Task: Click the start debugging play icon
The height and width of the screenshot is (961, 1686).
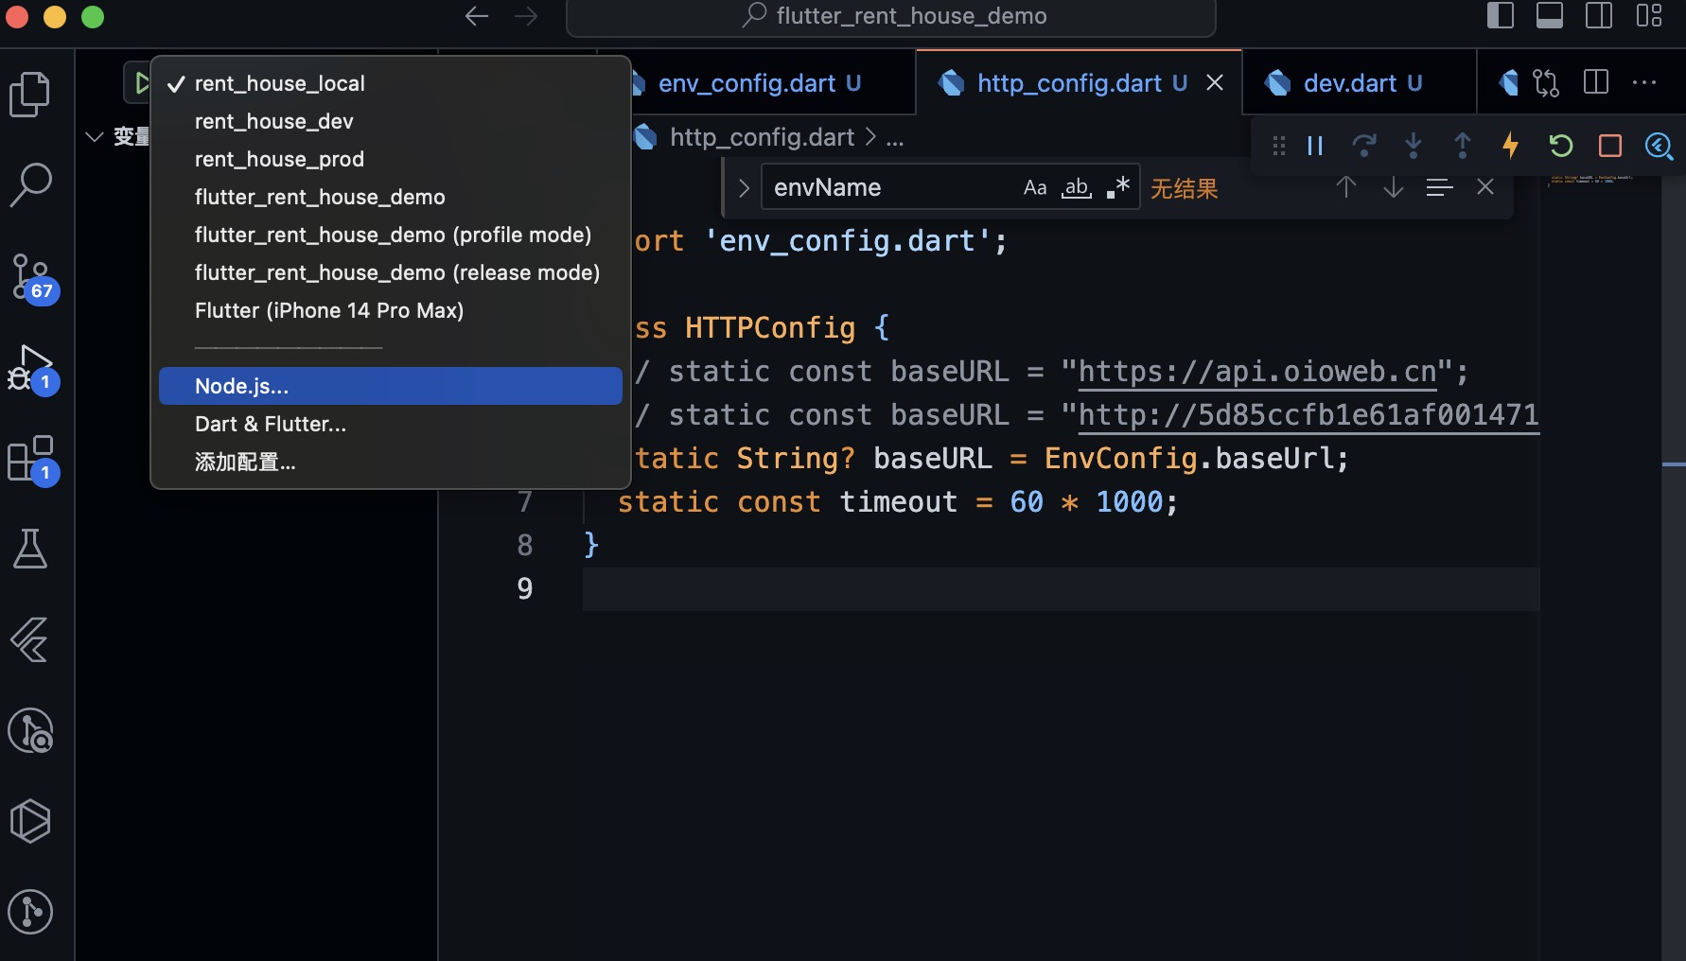Action: point(141,83)
